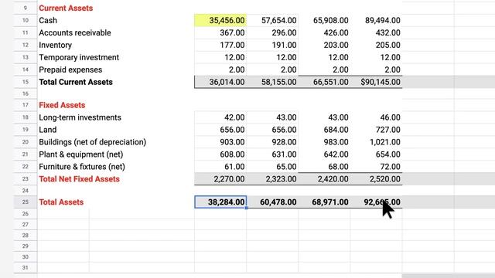This screenshot has height=278, width=495.
Task: Click Total Net Fixed Assets value 2,270.00
Action: pyautogui.click(x=229, y=178)
